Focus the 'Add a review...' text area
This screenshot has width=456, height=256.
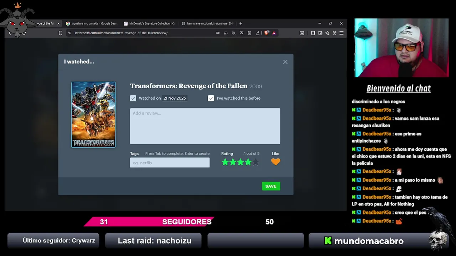click(x=205, y=126)
